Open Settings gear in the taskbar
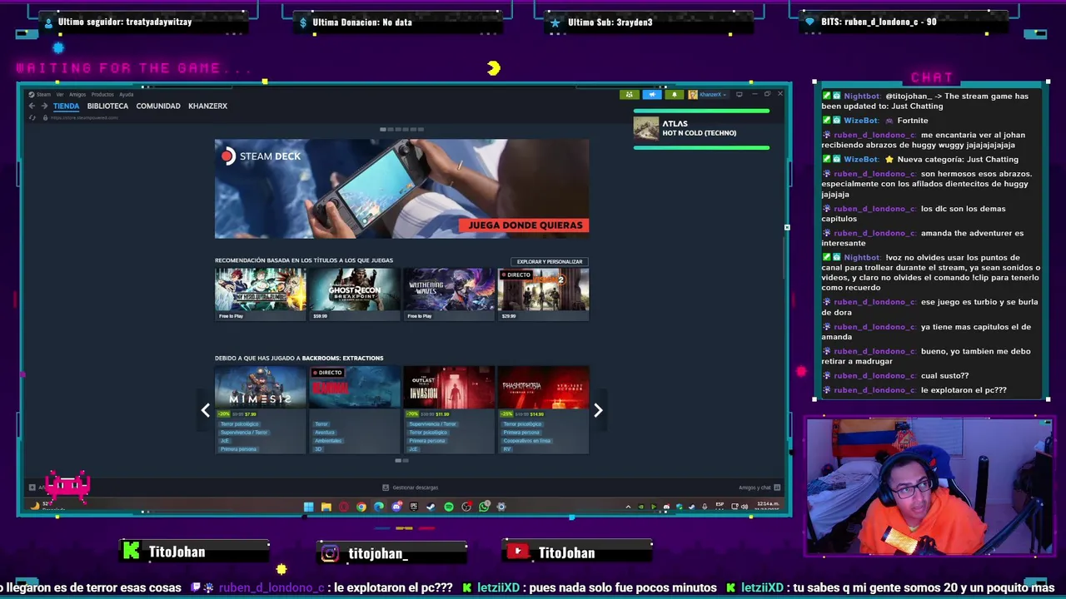The height and width of the screenshot is (599, 1066). pyautogui.click(x=501, y=507)
